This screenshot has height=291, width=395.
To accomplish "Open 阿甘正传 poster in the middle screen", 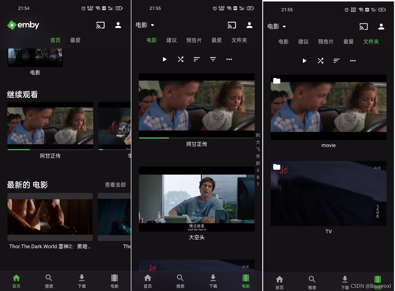I will tap(197, 106).
